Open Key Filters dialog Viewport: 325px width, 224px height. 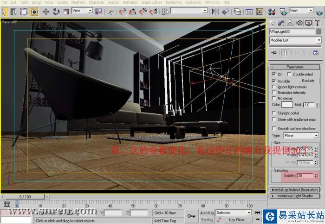tap(238, 220)
